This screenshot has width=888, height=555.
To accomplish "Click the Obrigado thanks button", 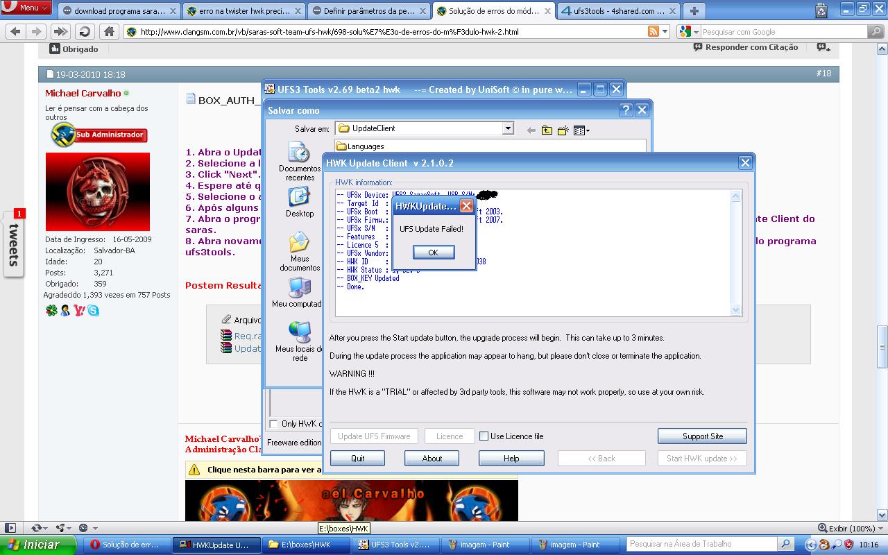I will [x=74, y=49].
